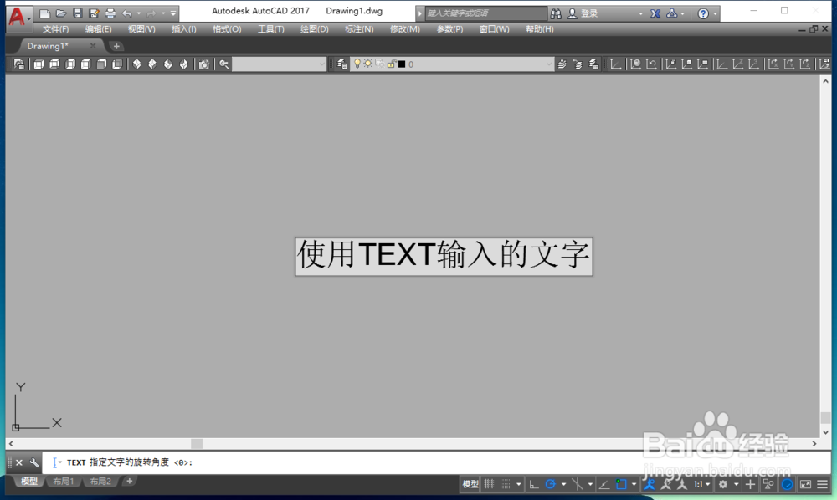Open the Layer Properties Manager icon
837x500 pixels.
(341, 64)
